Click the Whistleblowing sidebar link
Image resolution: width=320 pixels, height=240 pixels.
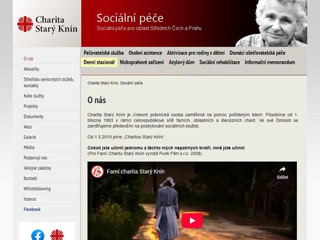(37, 189)
